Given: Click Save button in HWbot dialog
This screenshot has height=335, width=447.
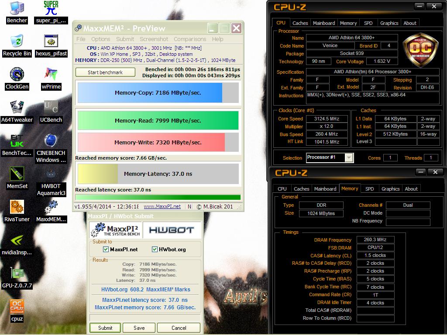Looking at the screenshot, I should point(139,328).
